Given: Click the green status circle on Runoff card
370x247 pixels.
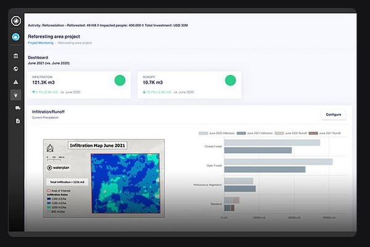Looking at the screenshot, I should coord(230,80).
